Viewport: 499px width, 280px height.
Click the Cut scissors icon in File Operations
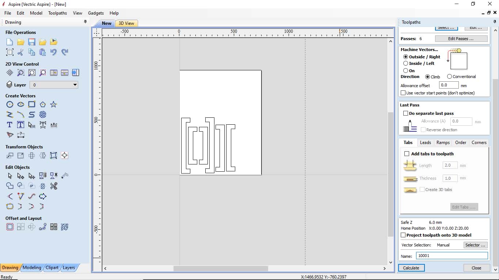pos(21,52)
